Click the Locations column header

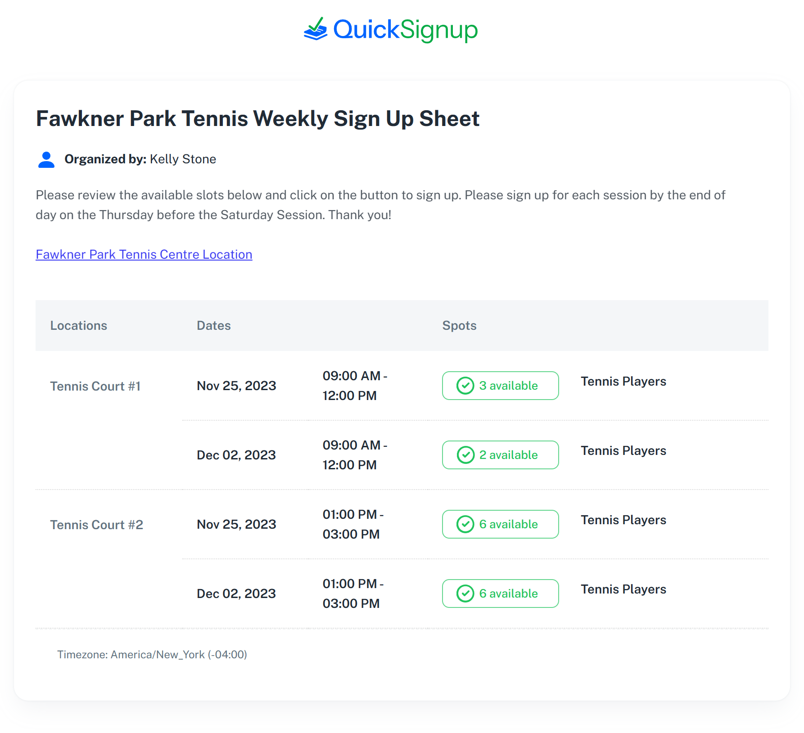pos(78,326)
